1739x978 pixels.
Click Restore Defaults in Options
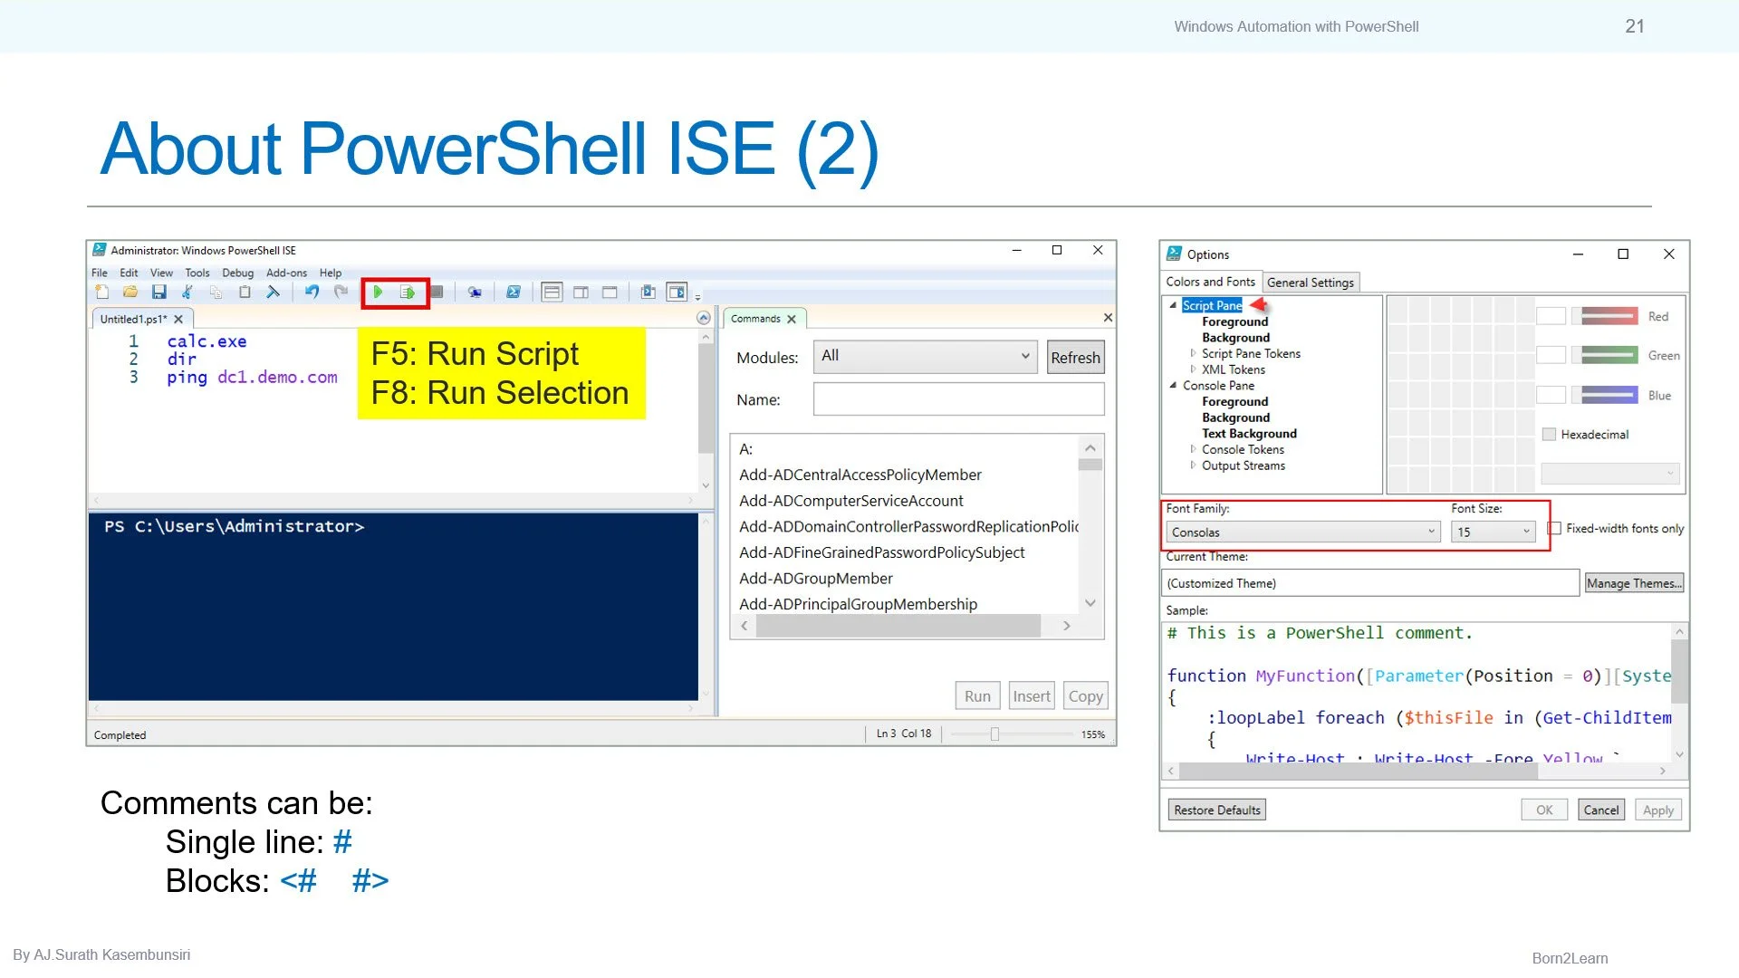tap(1217, 810)
